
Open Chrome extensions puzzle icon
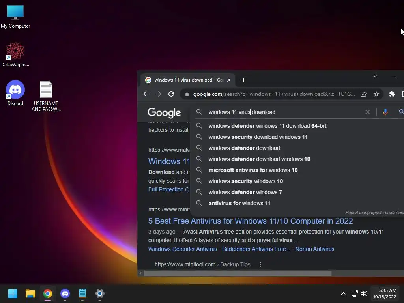coord(392,94)
